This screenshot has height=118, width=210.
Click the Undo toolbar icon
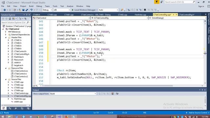(31, 10)
